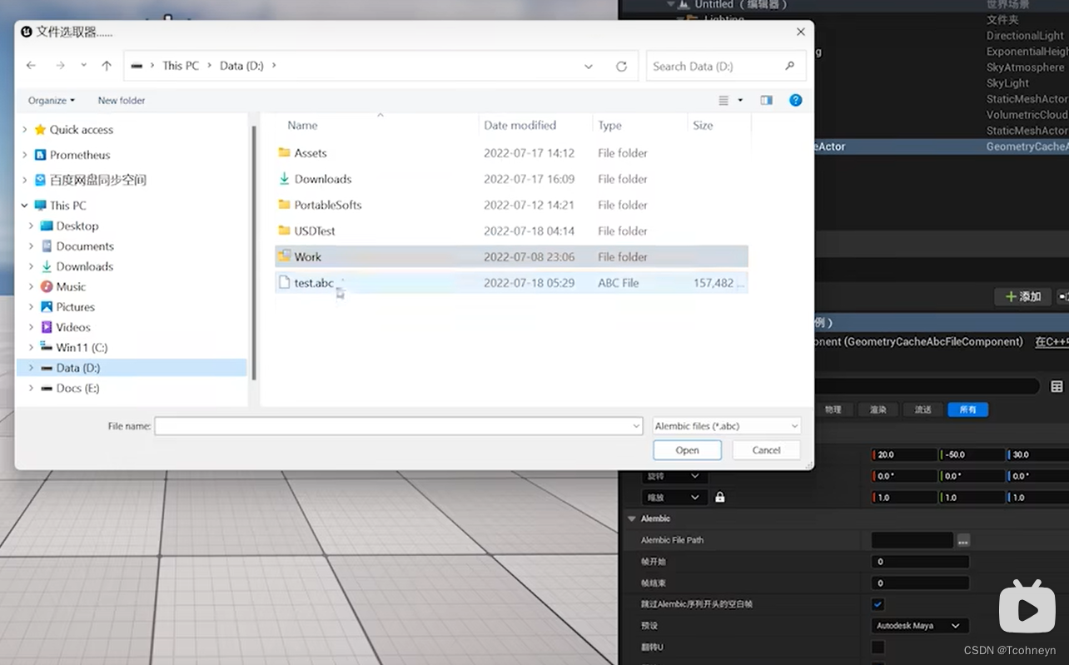Toggle skip empty Alembic frames checkbox
The height and width of the screenshot is (665, 1069).
click(878, 604)
